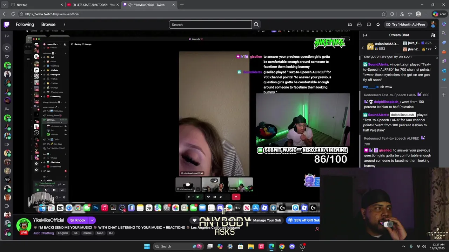The image size is (449, 252).
Task: Click the heart follow icon under the stream
Action: pyautogui.click(x=195, y=220)
